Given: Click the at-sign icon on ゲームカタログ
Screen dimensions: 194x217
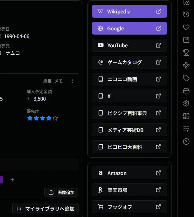Looking at the screenshot, I should point(101,62).
